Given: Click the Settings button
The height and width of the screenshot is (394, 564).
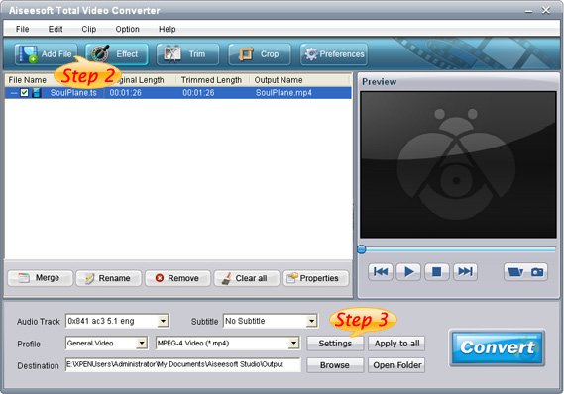Looking at the screenshot, I should [335, 344].
